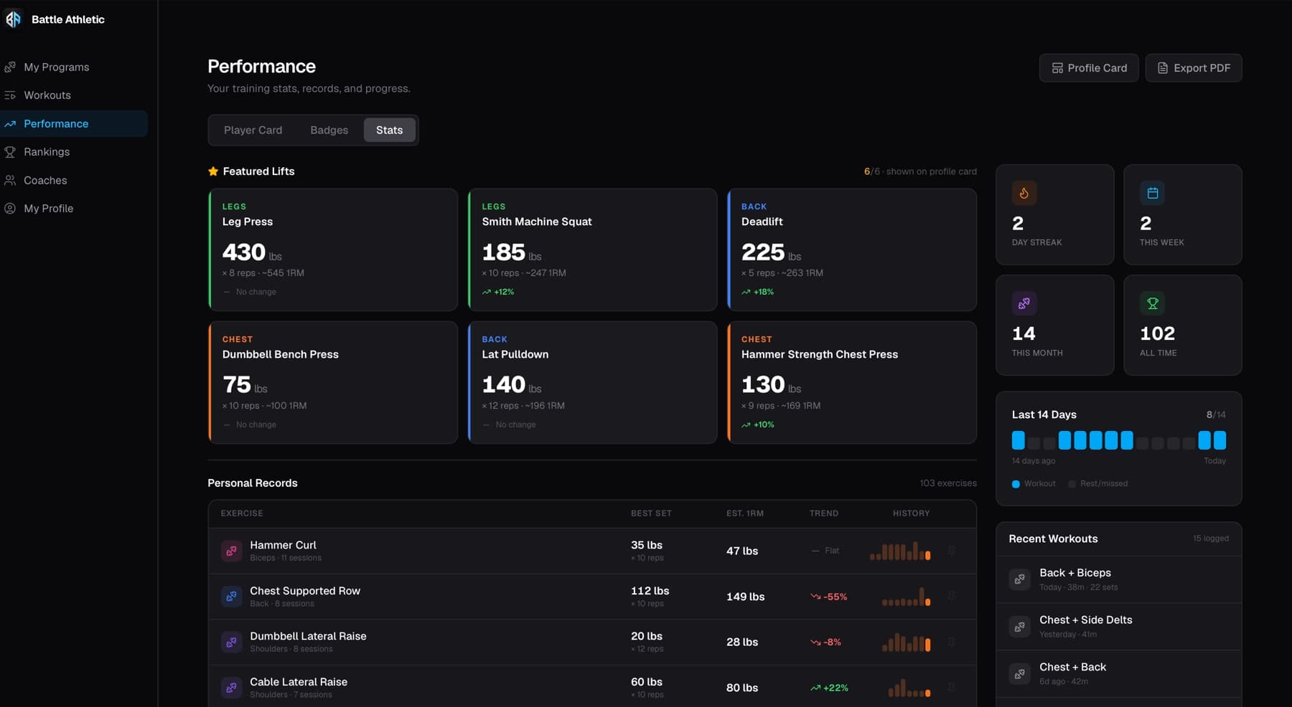Click the calendar icon on This Week card

point(1152,193)
